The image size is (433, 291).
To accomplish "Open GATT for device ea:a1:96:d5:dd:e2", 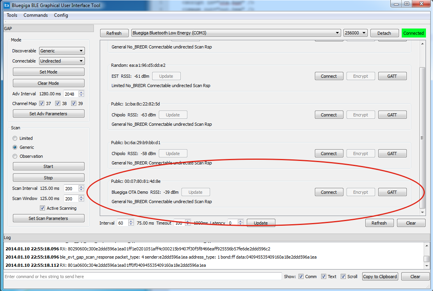I will [x=392, y=76].
